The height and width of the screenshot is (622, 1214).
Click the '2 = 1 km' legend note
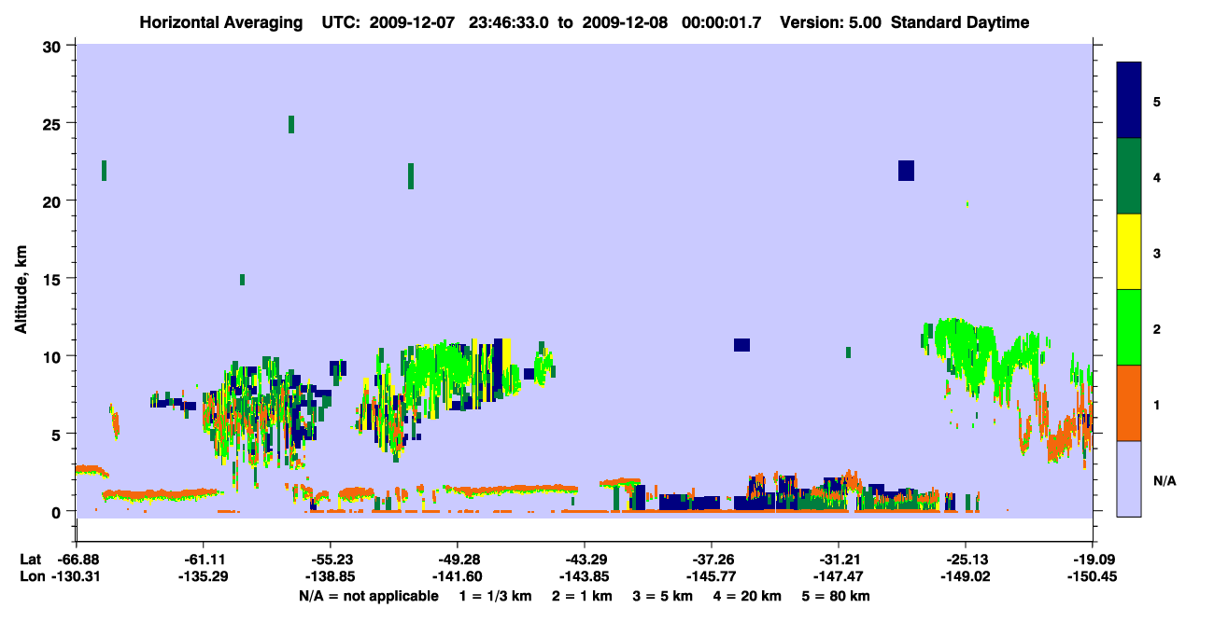pyautogui.click(x=582, y=596)
